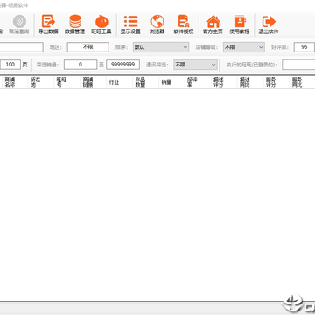Image resolution: width=315 pixels, height=315 pixels.
Task: Open the 旺旺工具 tool
Action: pyautogui.click(x=101, y=24)
